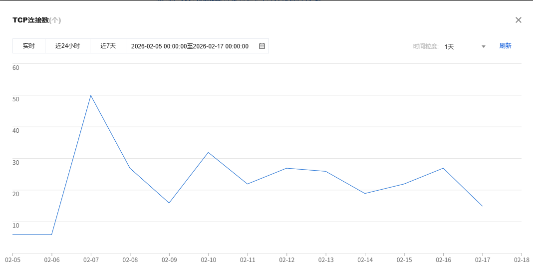The height and width of the screenshot is (275, 533).
Task: Expand the 时间粒度 dropdown arrow
Action: [483, 46]
